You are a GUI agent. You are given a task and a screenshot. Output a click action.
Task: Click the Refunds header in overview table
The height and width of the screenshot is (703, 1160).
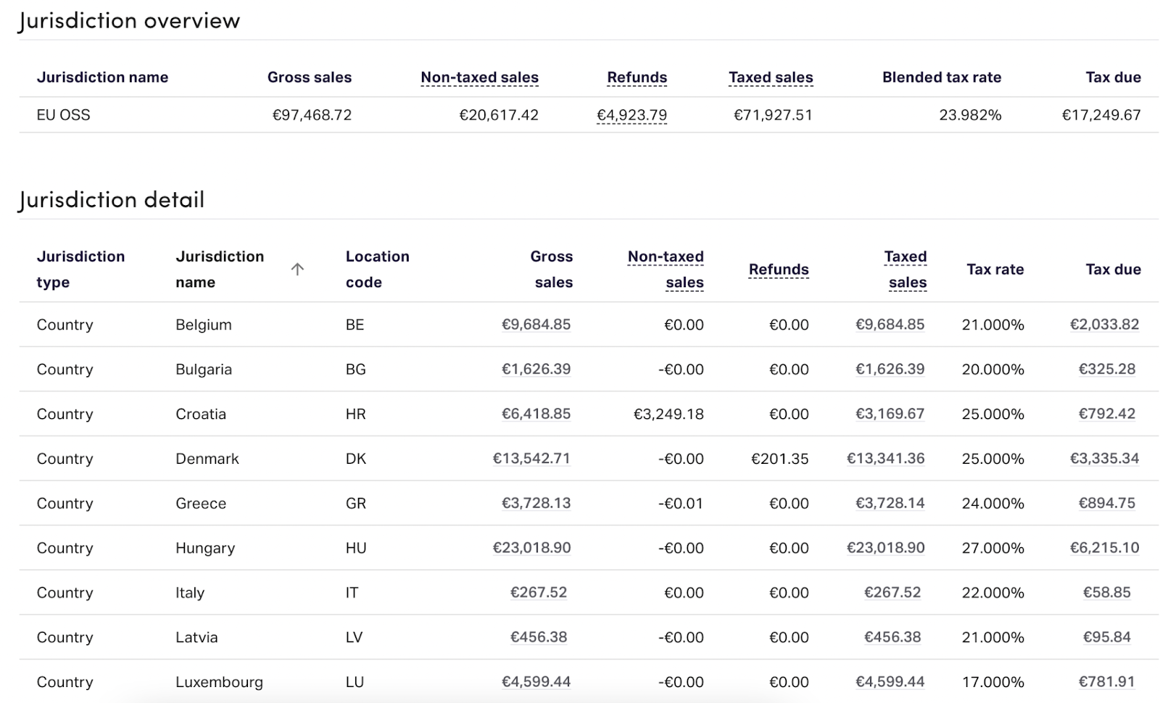tap(637, 78)
